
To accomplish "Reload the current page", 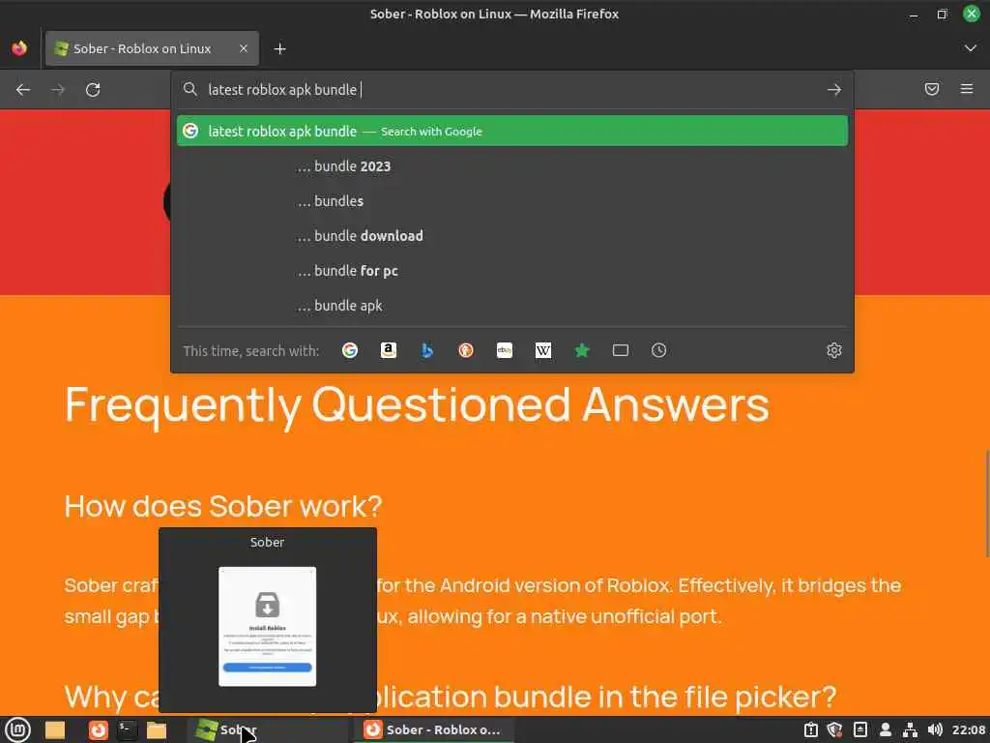I will pos(93,90).
